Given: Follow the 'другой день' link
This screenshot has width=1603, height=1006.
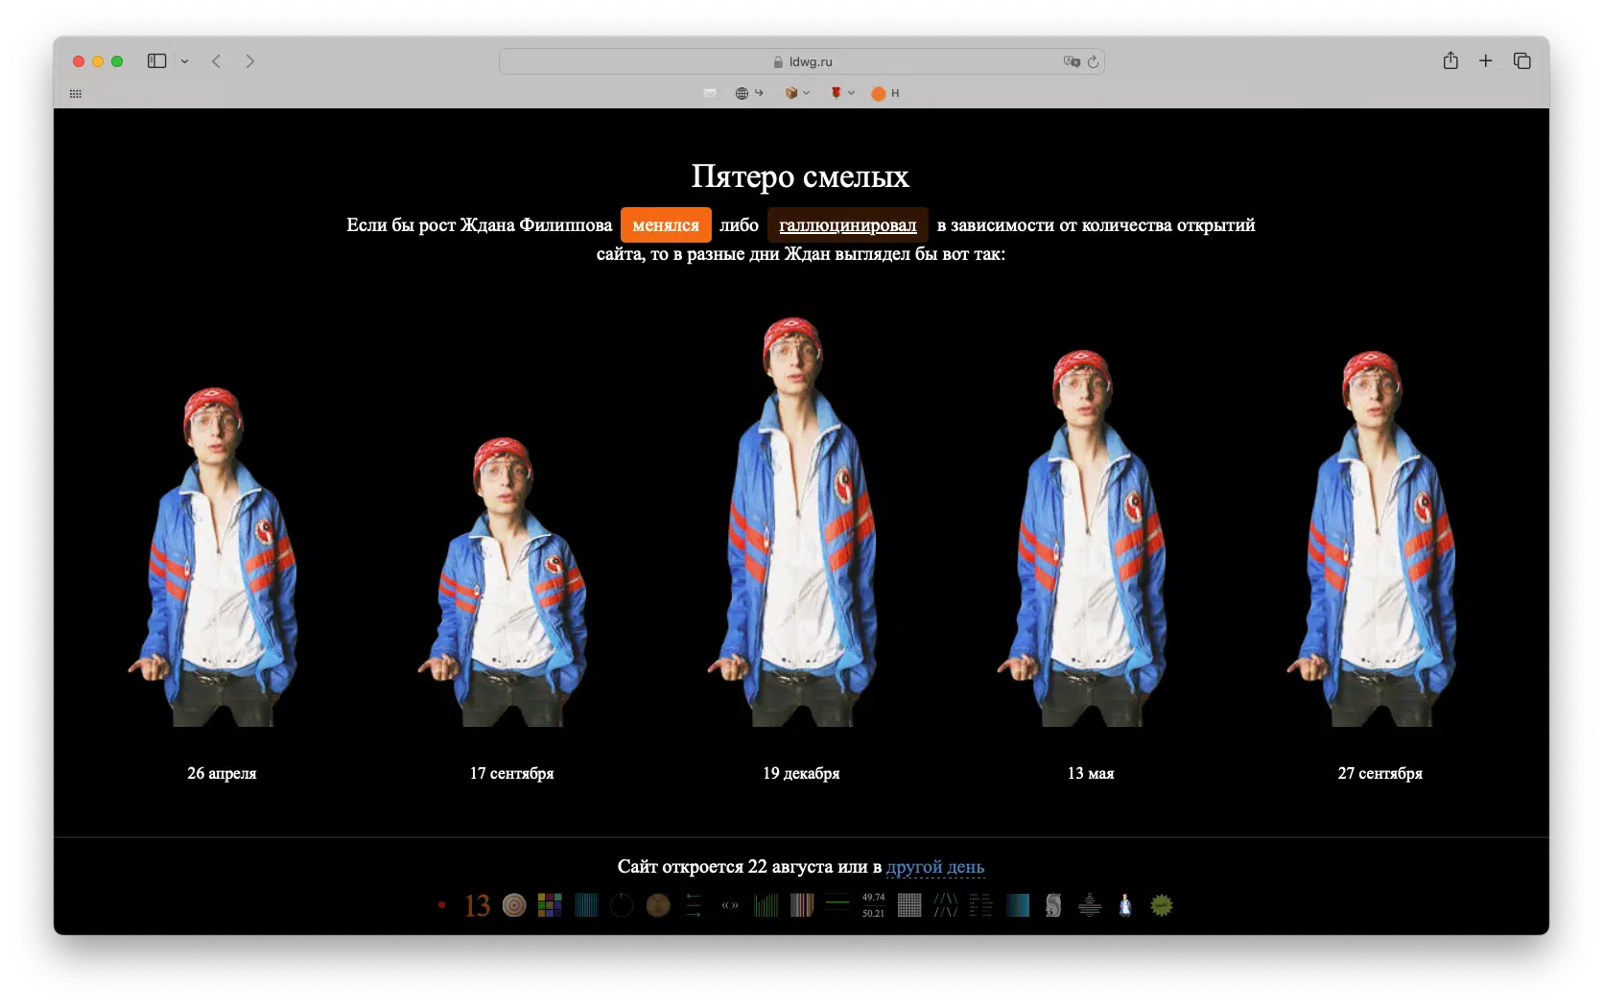Looking at the screenshot, I should coord(935,867).
